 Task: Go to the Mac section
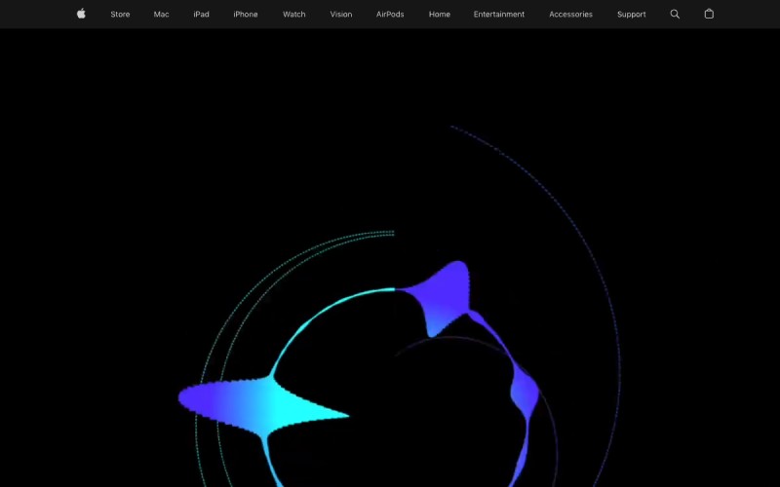click(161, 15)
